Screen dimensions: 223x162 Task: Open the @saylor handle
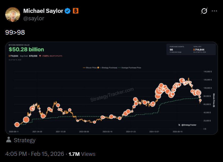tap(34, 18)
